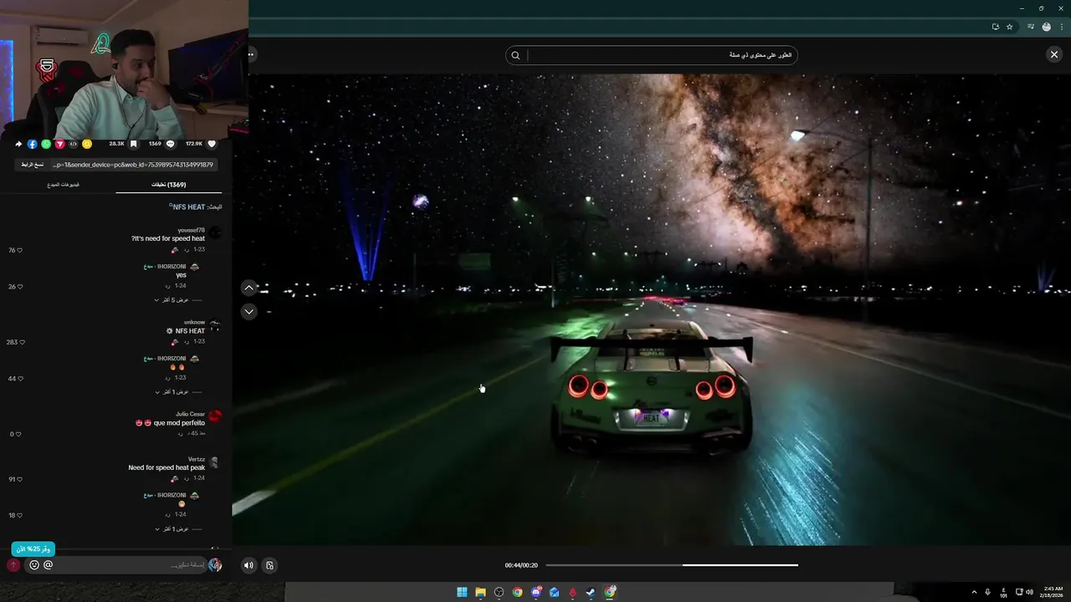Reply to Julio Cesar's comment
The image size is (1071, 602).
pyautogui.click(x=179, y=433)
